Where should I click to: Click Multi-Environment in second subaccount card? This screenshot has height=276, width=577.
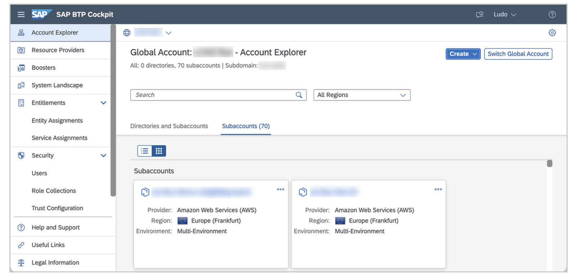coord(360,231)
